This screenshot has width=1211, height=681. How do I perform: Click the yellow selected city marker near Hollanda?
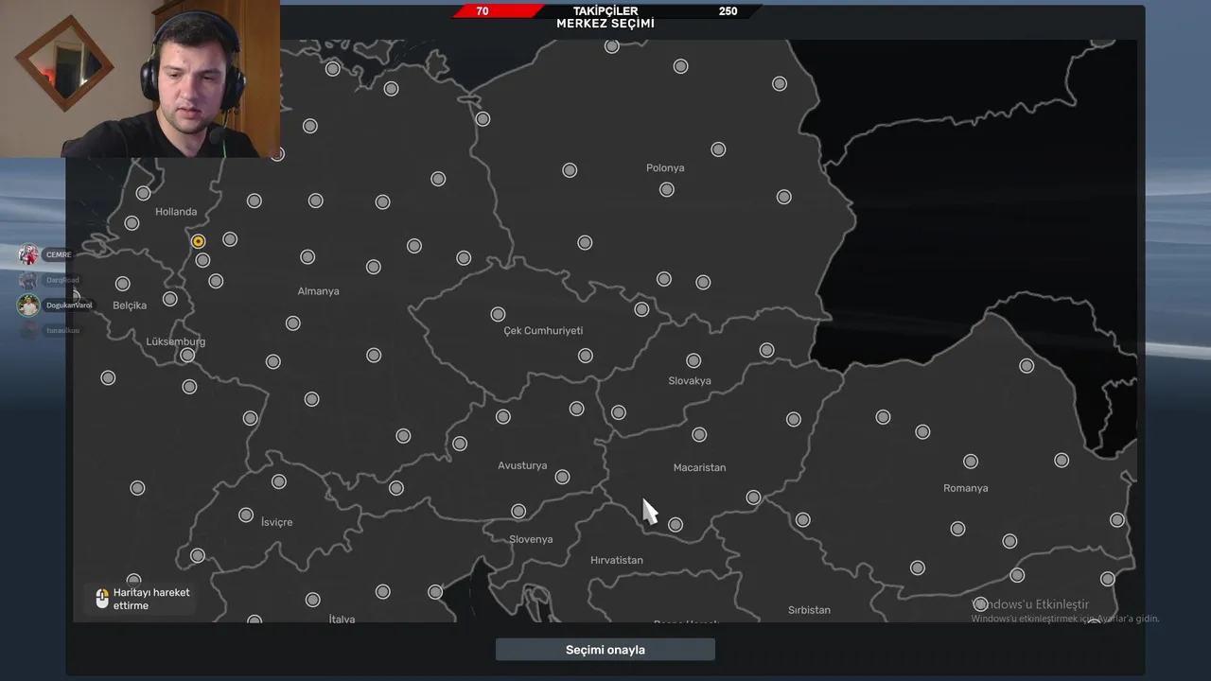coord(198,241)
